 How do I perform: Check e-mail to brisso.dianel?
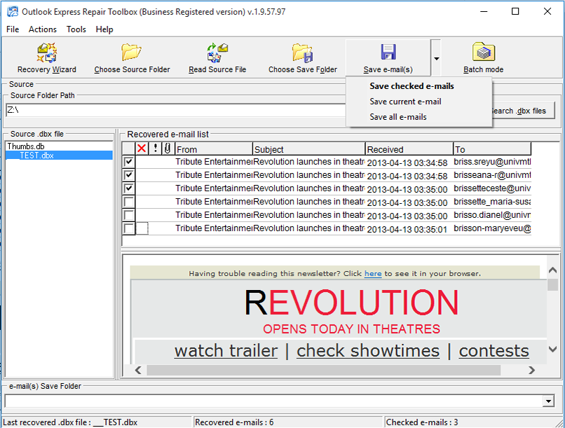coord(129,215)
